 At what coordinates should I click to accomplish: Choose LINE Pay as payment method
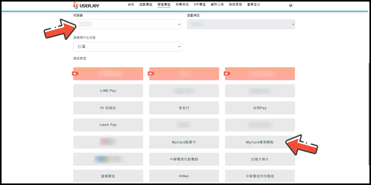108,91
